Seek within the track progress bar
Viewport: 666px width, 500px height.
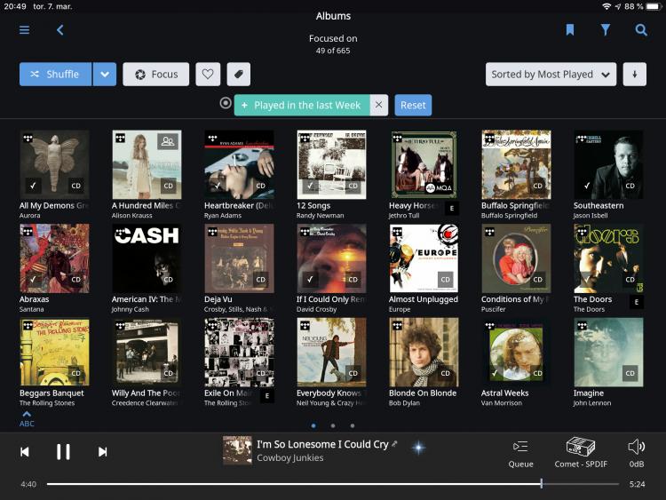point(333,484)
